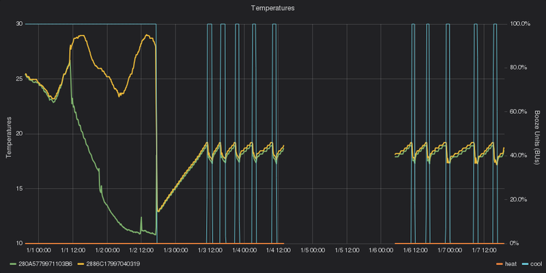Click the 1/6 00:00 time axis label

pos(381,250)
